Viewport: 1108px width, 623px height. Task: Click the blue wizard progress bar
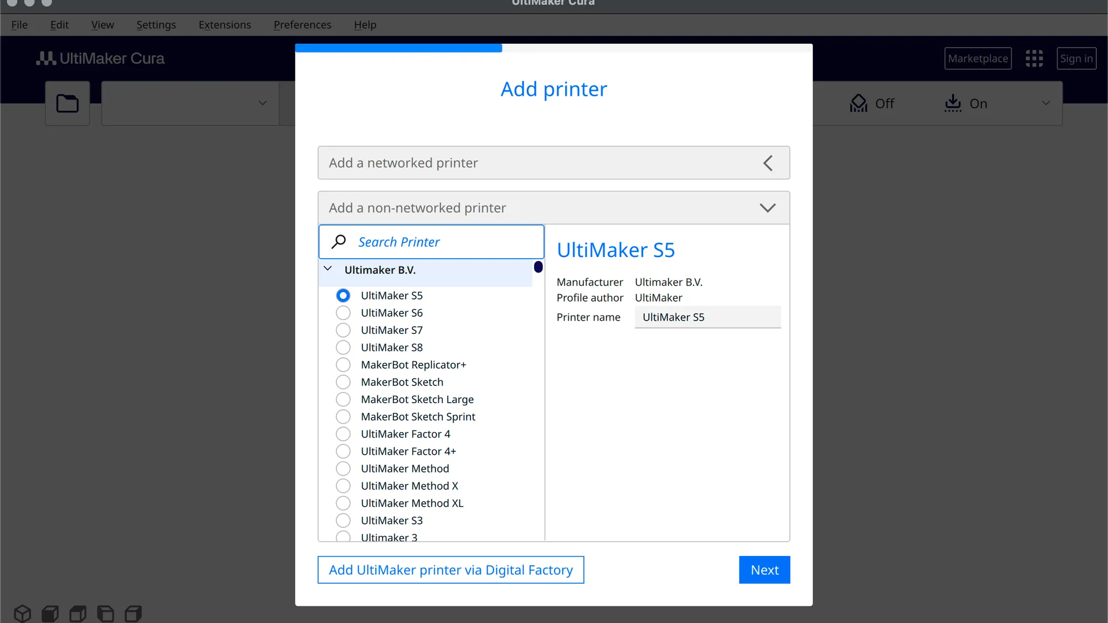point(399,48)
